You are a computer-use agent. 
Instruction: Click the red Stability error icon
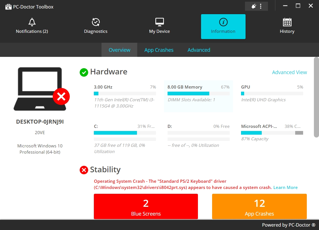point(84,170)
